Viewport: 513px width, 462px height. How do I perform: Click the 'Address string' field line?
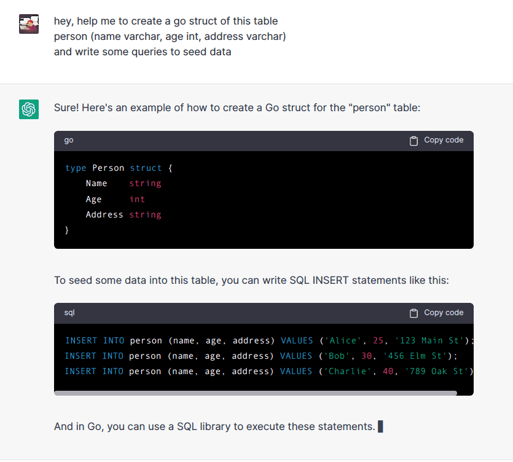tap(123, 214)
